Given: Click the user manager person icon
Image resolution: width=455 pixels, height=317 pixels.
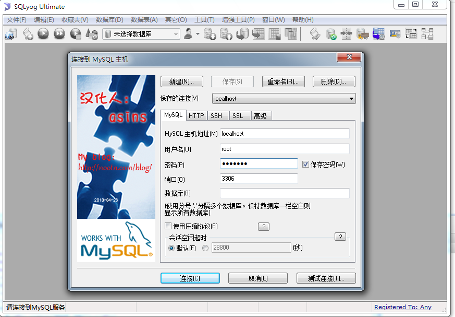Looking at the screenshot, I should (x=188, y=34).
